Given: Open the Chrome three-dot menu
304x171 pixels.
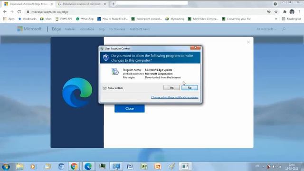Looking at the screenshot, I should pyautogui.click(x=299, y=12).
